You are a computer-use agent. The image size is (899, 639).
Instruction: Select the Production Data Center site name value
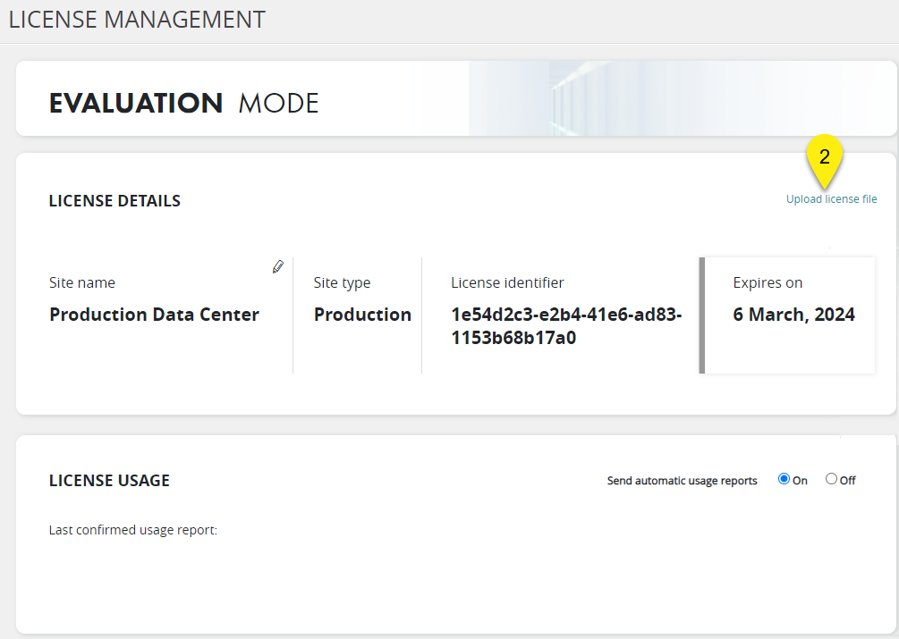point(154,315)
